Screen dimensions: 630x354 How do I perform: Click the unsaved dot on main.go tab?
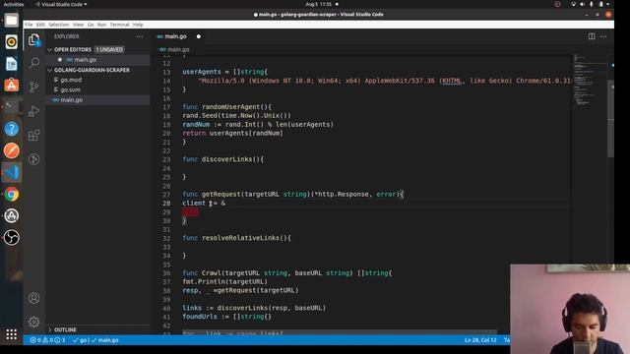(x=199, y=36)
